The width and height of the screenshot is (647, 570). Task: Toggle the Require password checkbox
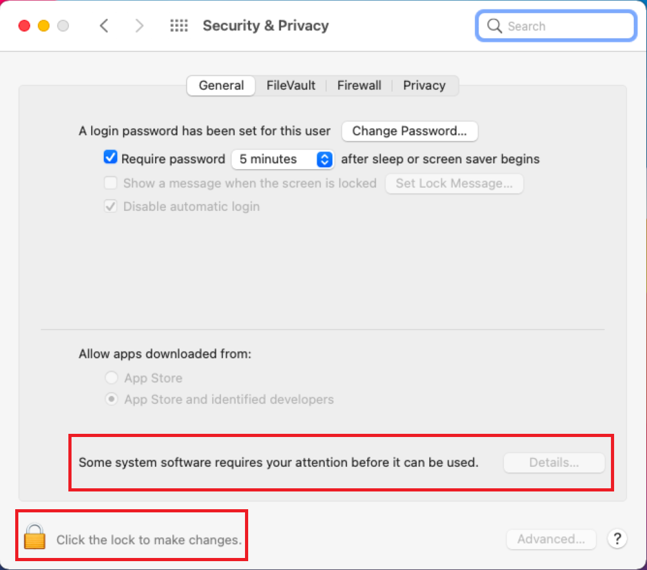111,157
